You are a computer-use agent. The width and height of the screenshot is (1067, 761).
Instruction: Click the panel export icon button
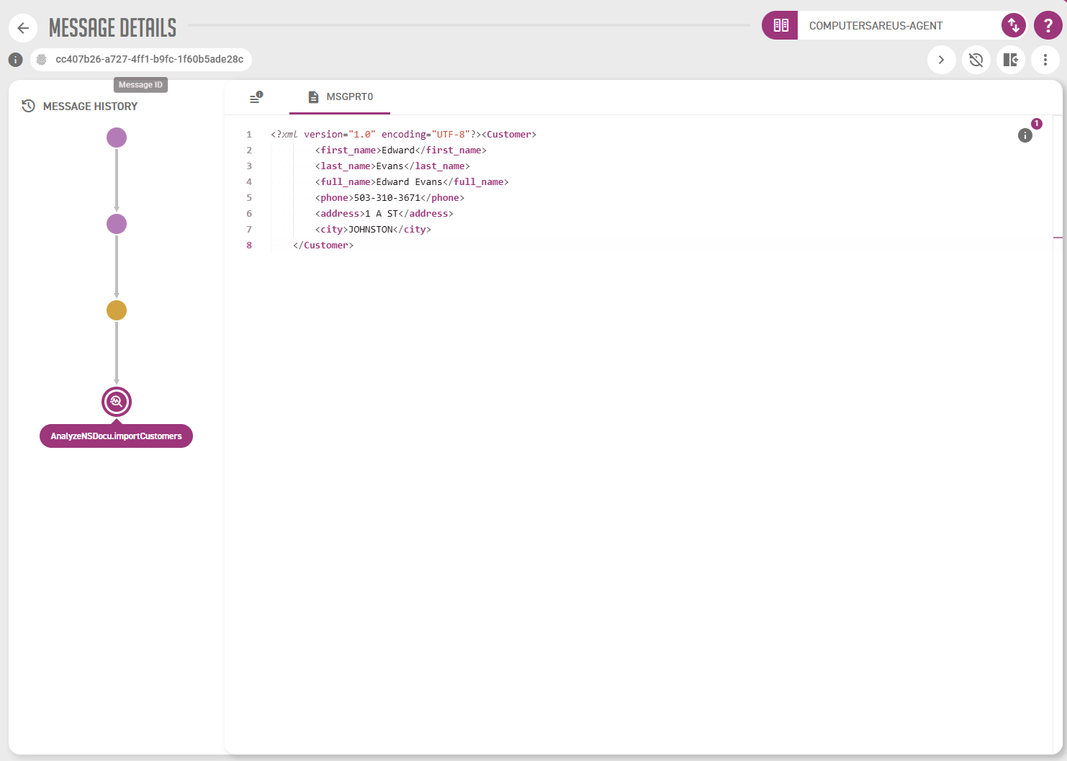(1010, 60)
